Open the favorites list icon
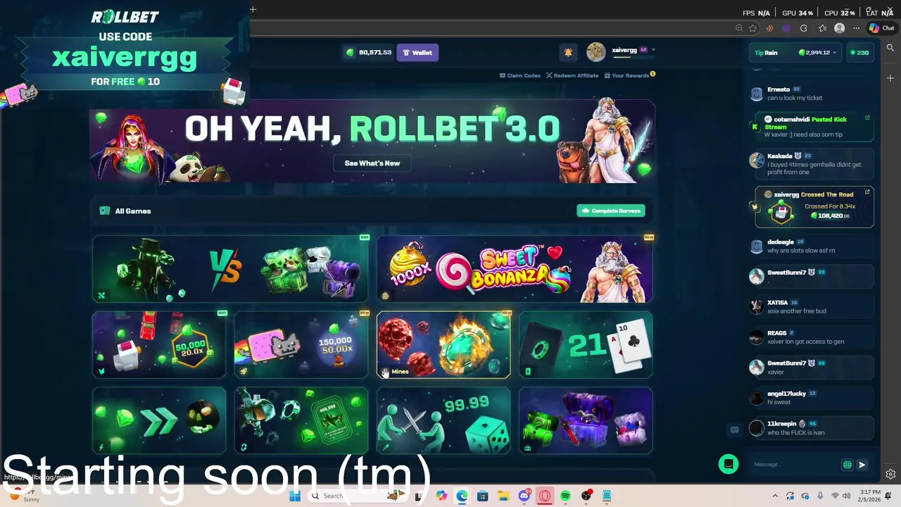 coord(822,28)
